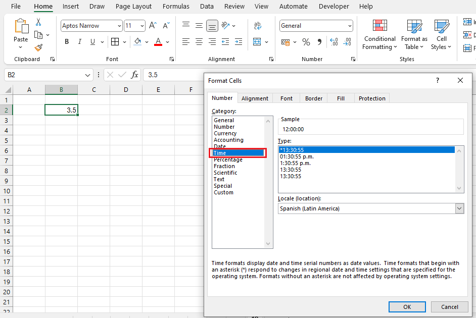This screenshot has width=476, height=318.
Task: Open Conditional Formatting menu
Action: coord(379,35)
